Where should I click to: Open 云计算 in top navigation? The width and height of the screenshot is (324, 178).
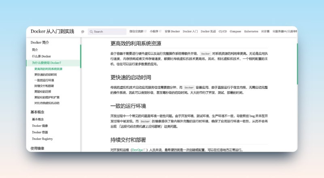tap(265, 32)
